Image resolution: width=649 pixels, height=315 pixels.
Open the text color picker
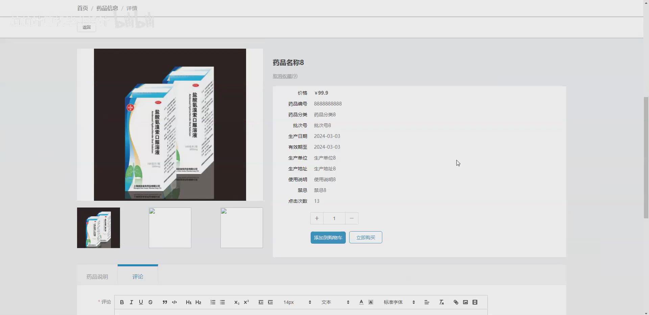tap(361, 302)
